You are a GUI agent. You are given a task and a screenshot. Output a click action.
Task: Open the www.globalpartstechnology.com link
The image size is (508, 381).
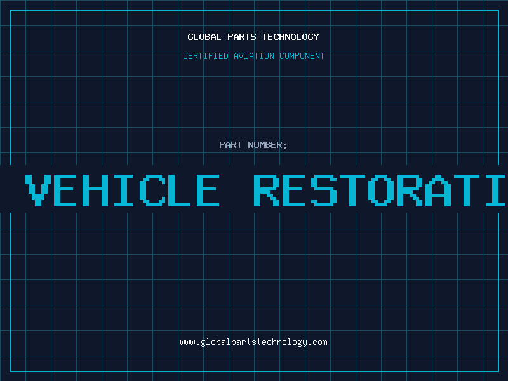click(x=253, y=342)
